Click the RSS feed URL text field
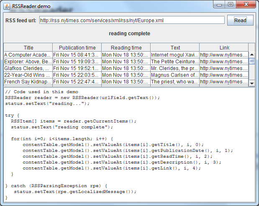Screen dimensions: 259x206 [132, 20]
